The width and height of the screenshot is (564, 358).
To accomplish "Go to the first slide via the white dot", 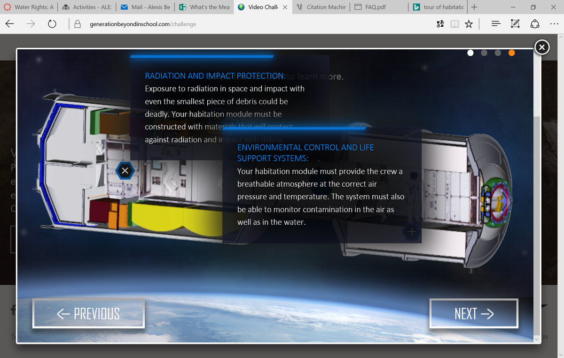I will [x=470, y=53].
